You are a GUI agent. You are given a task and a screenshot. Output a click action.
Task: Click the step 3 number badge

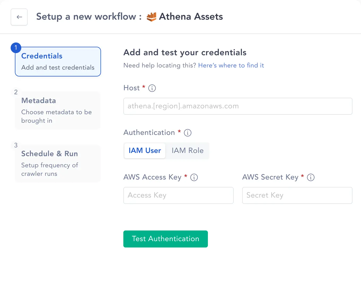click(x=16, y=145)
